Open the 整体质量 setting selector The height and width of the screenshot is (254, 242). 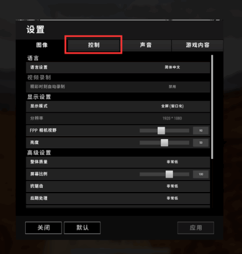(x=172, y=162)
